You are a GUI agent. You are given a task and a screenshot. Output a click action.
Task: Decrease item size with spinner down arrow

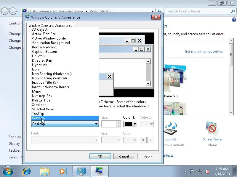[x=118, y=125]
